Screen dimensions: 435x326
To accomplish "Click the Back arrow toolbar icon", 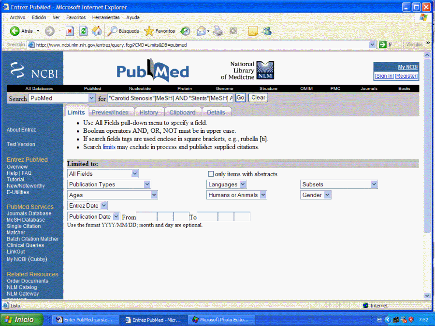I will [x=15, y=31].
